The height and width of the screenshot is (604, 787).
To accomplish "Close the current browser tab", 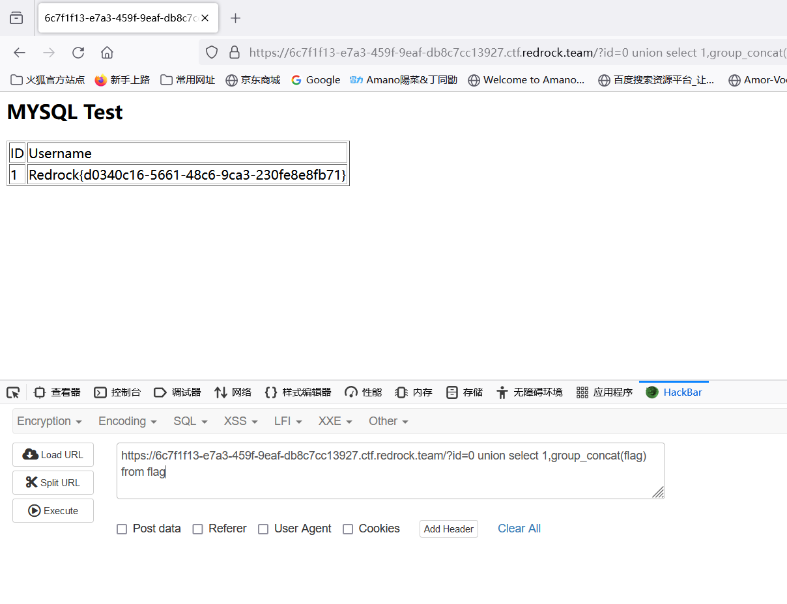I will (205, 18).
